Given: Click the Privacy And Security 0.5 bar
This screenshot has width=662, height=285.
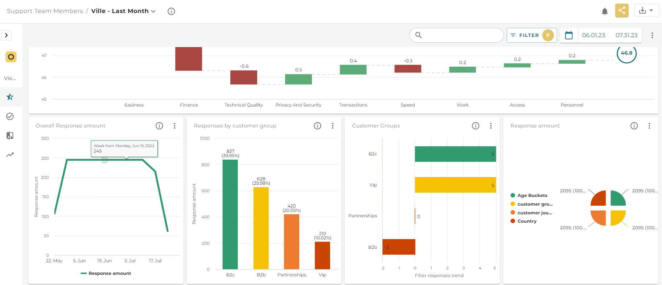Looking at the screenshot, I should (299, 79).
